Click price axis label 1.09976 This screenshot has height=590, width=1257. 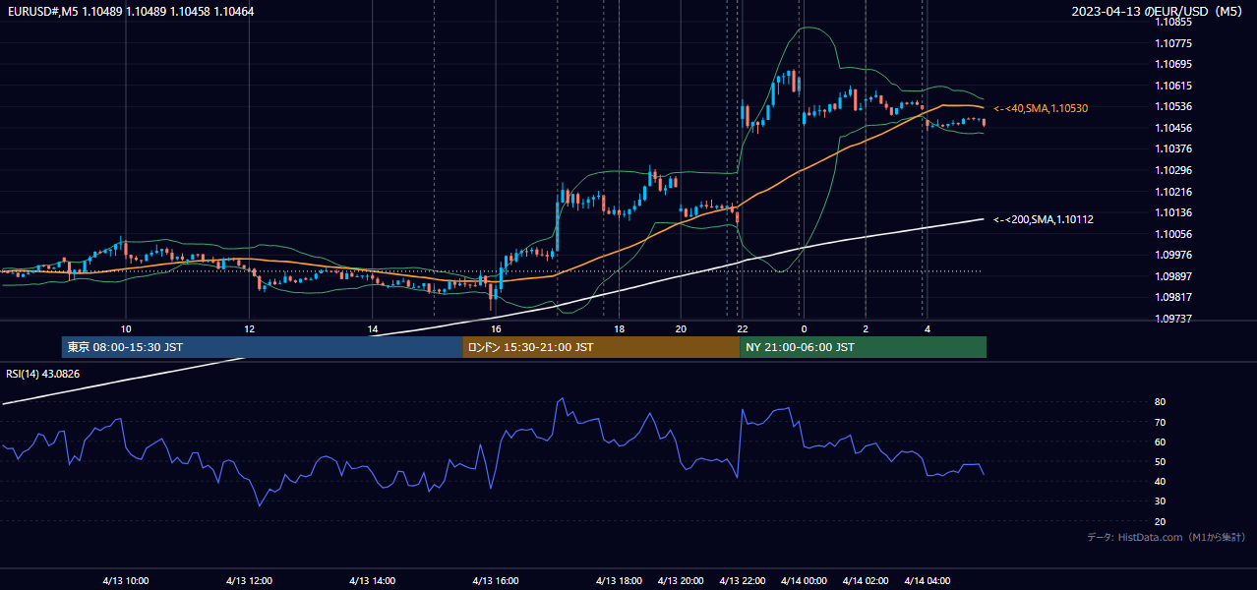coord(1172,255)
